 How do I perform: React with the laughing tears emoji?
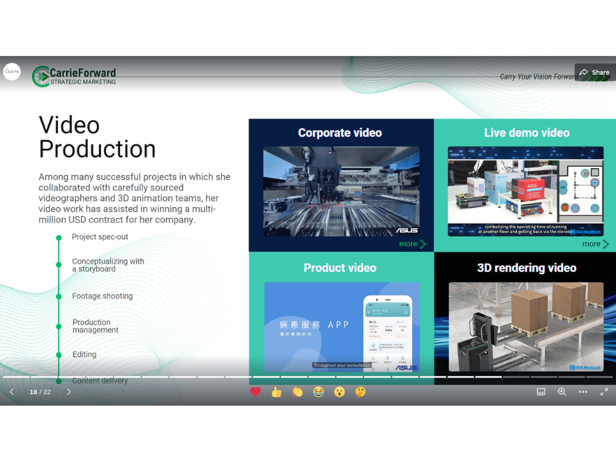point(318,392)
